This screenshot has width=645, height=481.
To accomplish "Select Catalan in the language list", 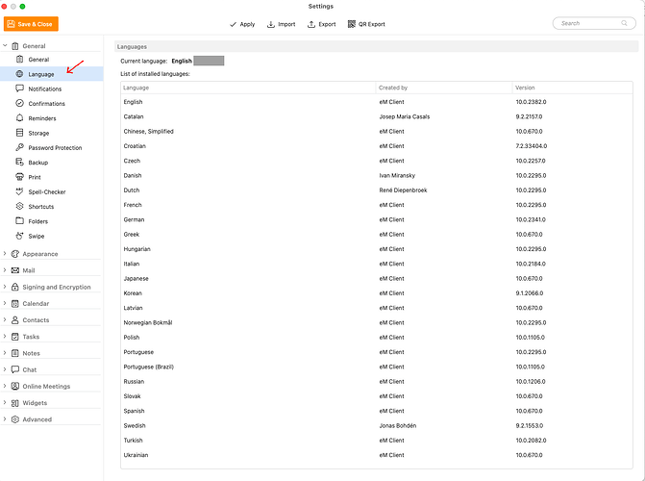I will [377, 116].
